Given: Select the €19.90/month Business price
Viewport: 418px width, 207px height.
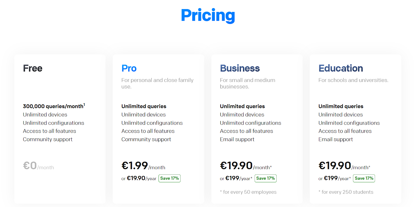Looking at the screenshot, I should click(246, 166).
